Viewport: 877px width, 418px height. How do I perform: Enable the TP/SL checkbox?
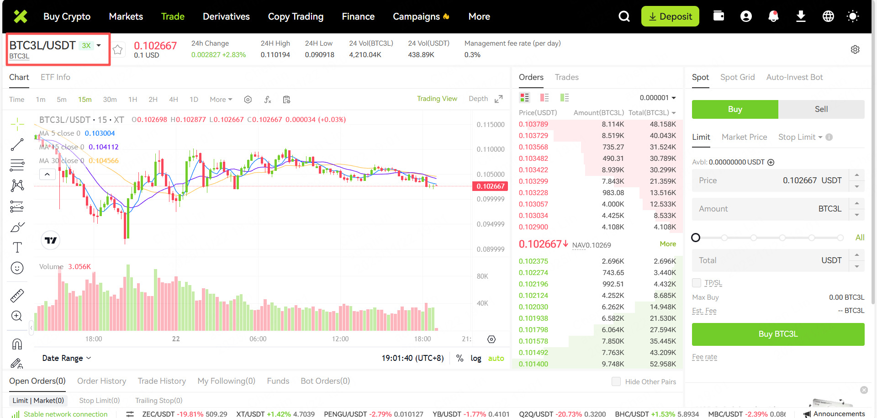[697, 283]
